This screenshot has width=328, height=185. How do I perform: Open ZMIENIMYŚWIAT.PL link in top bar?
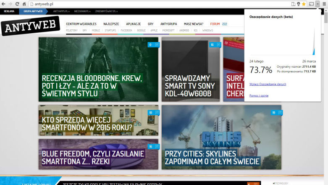tap(106, 11)
